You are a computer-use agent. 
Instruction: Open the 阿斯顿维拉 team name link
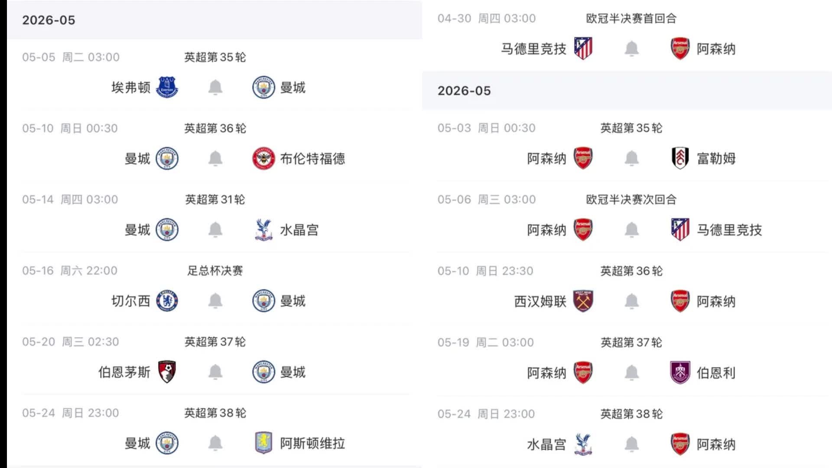pos(312,443)
